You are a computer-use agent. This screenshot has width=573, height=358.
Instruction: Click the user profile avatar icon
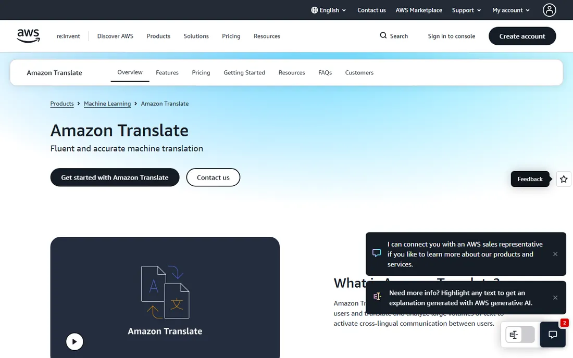coord(549,10)
